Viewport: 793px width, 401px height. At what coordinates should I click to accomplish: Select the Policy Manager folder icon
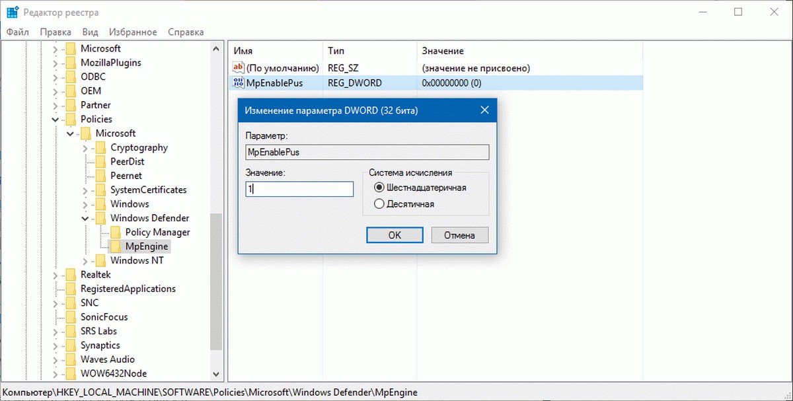115,233
